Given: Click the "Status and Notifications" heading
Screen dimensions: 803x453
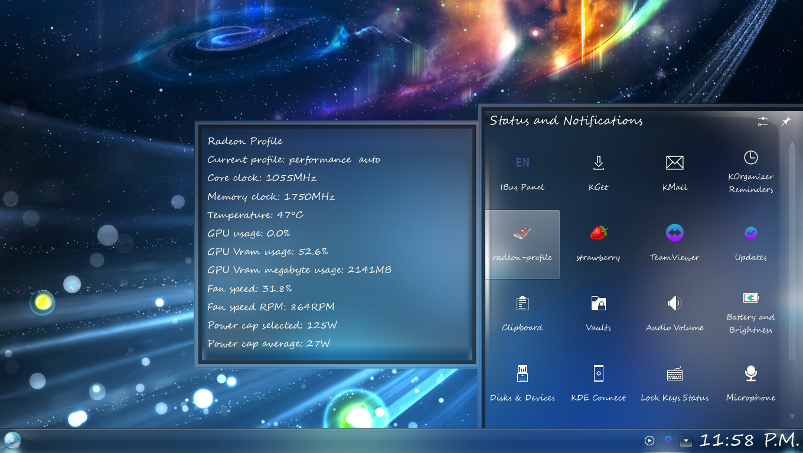Looking at the screenshot, I should pyautogui.click(x=566, y=121).
